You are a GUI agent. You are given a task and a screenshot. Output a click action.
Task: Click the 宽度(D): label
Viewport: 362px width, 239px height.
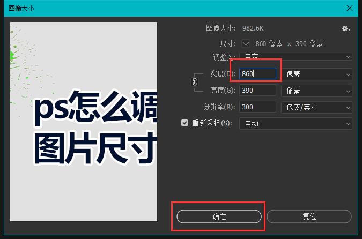click(x=223, y=74)
